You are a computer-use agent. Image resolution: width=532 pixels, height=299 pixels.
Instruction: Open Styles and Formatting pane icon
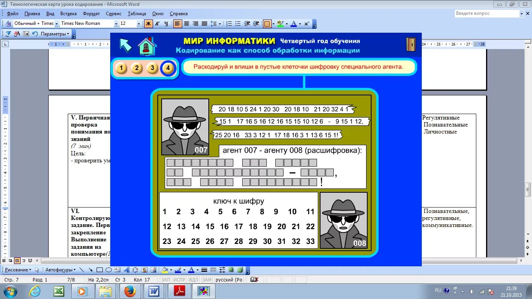click(x=8, y=24)
